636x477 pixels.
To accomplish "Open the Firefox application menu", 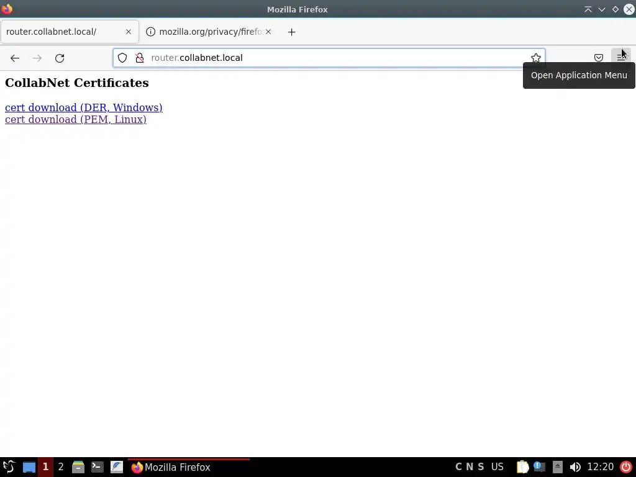I will click(x=621, y=57).
